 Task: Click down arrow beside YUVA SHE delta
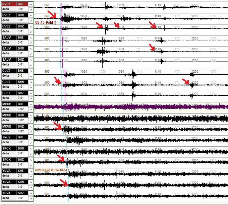(x=31, y=176)
